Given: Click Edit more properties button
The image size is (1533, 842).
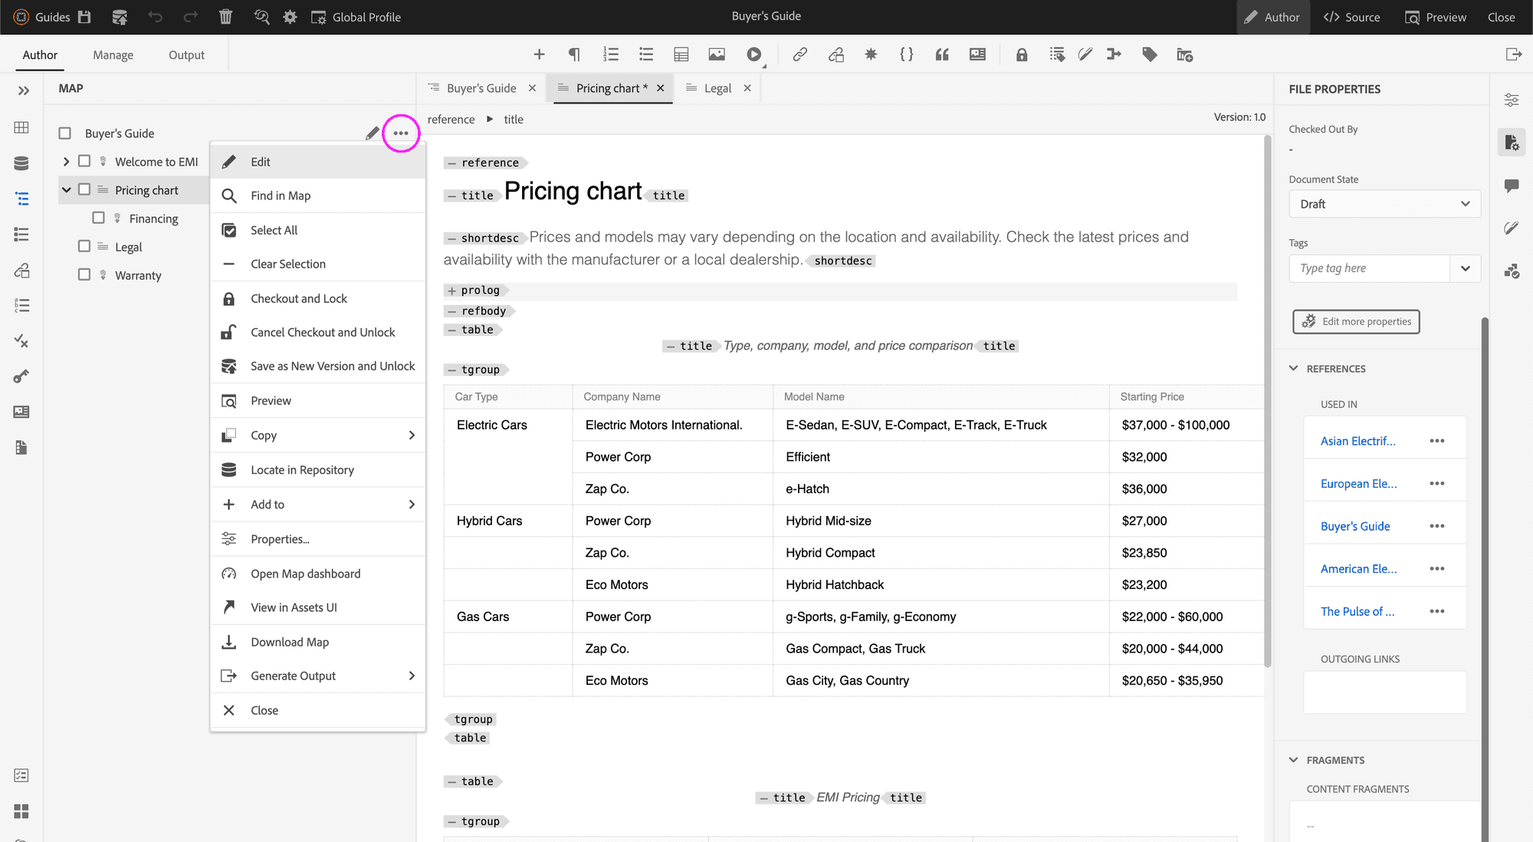Looking at the screenshot, I should [x=1356, y=321].
